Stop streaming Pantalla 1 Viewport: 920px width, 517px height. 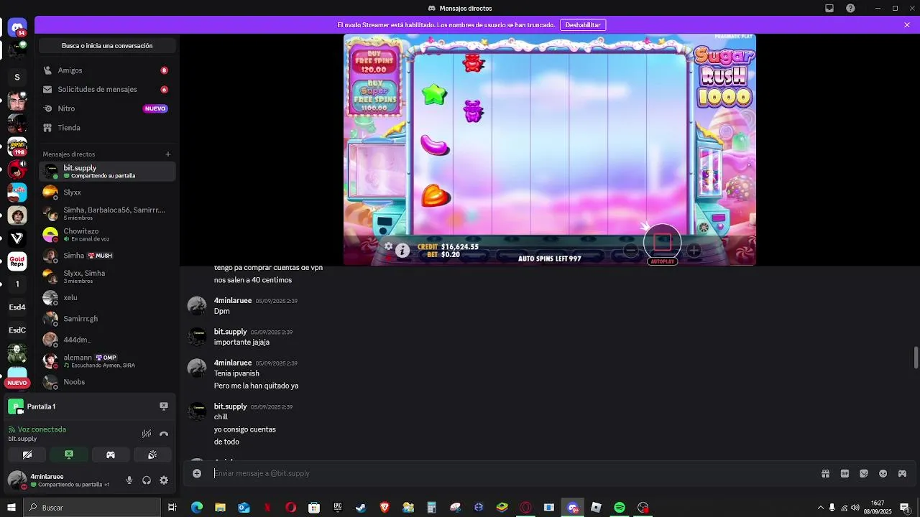[164, 406]
